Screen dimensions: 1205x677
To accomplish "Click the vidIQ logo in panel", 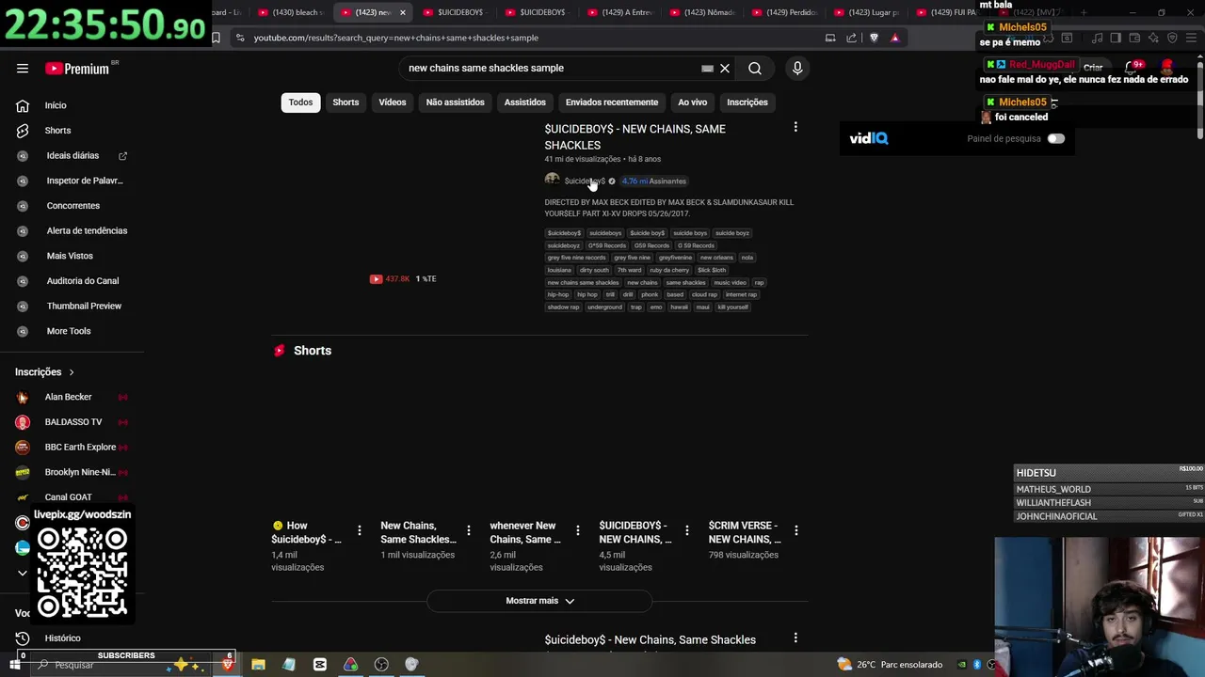I will click(868, 138).
